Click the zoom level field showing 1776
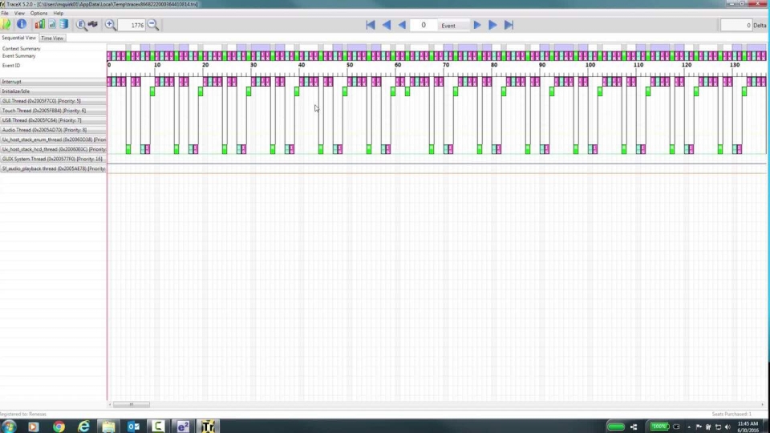 (132, 25)
